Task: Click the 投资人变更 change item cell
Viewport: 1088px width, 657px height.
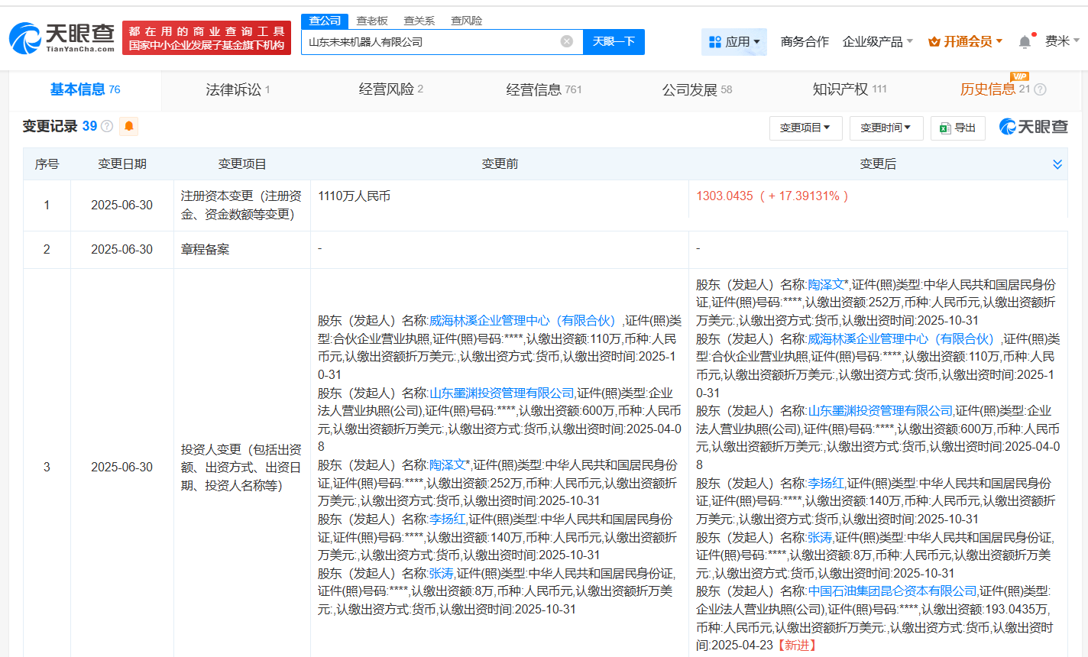Action: click(x=241, y=468)
